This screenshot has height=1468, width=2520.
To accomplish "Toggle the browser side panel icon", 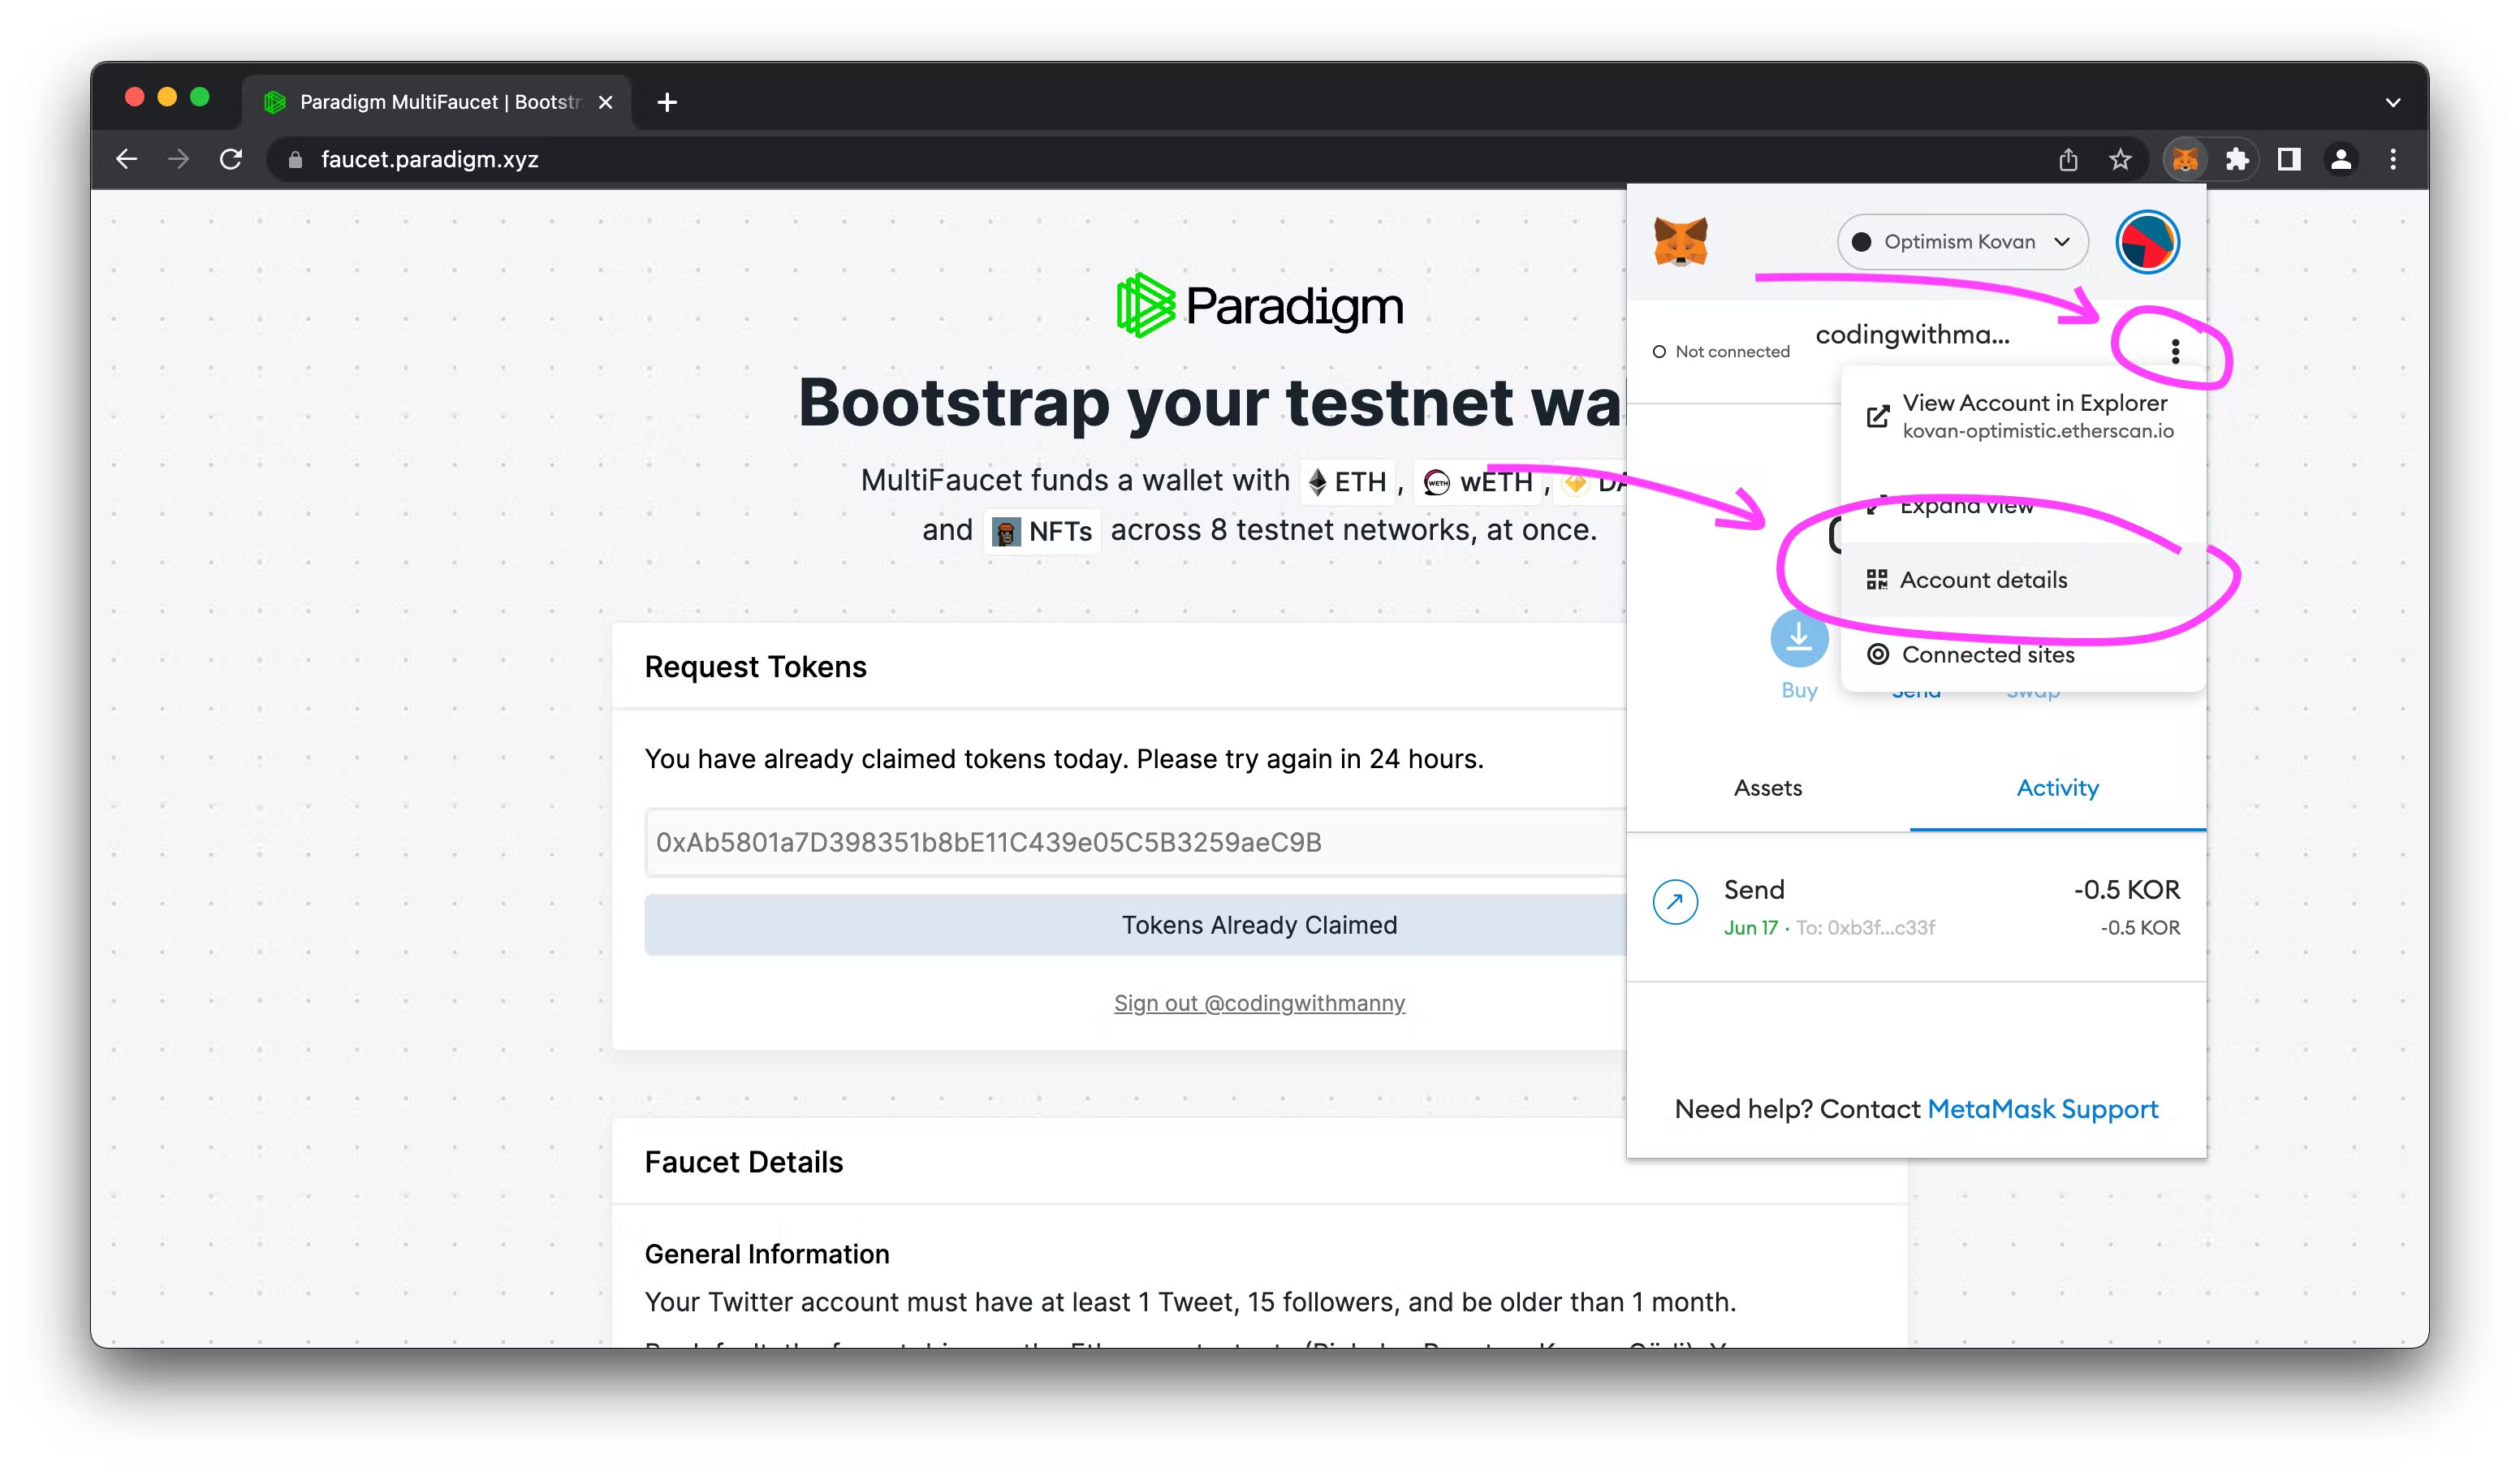I will [x=2289, y=159].
